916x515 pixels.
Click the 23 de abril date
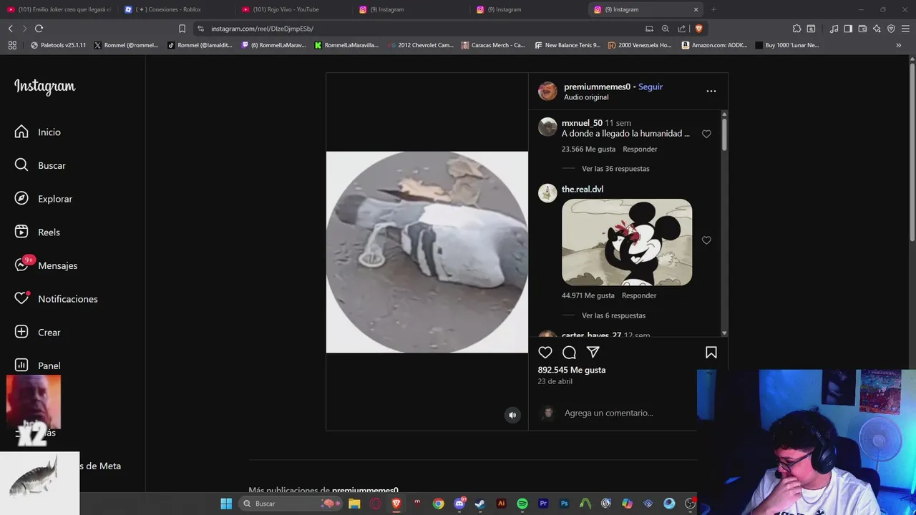[x=555, y=382]
